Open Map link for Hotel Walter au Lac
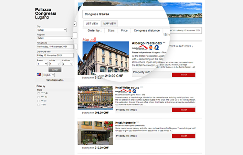The image size is (243, 155). (x=134, y=110)
